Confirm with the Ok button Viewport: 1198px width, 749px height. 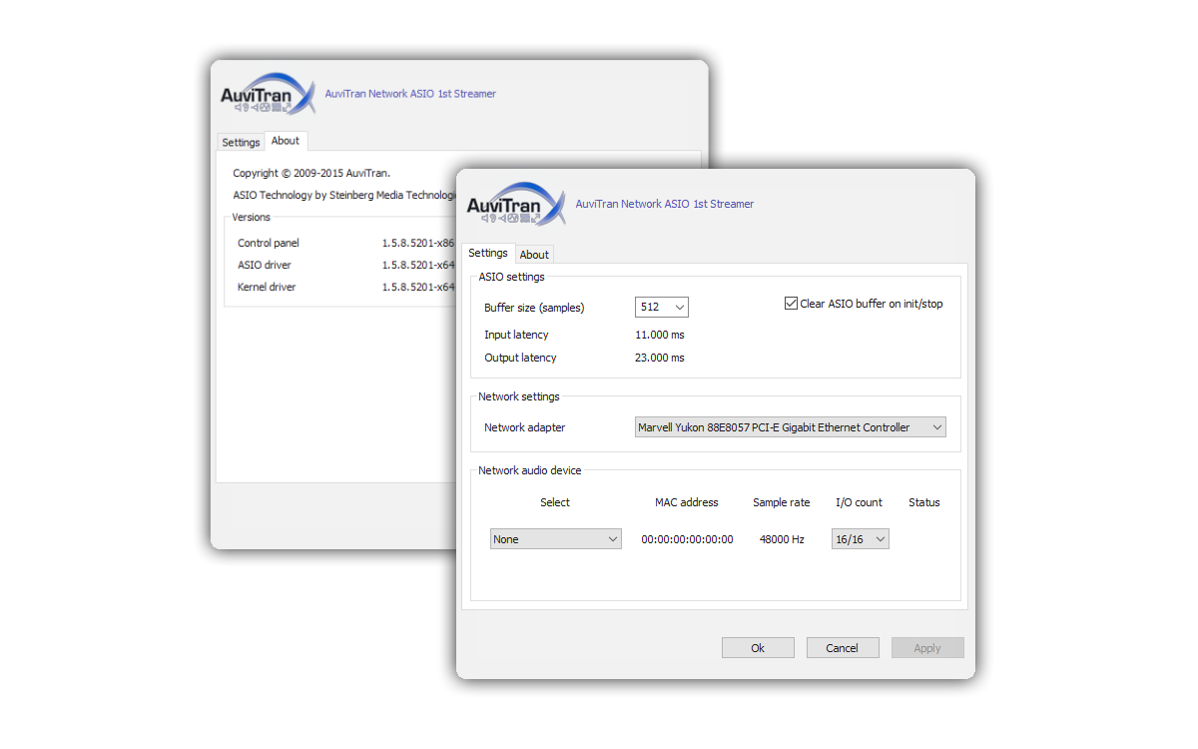758,648
